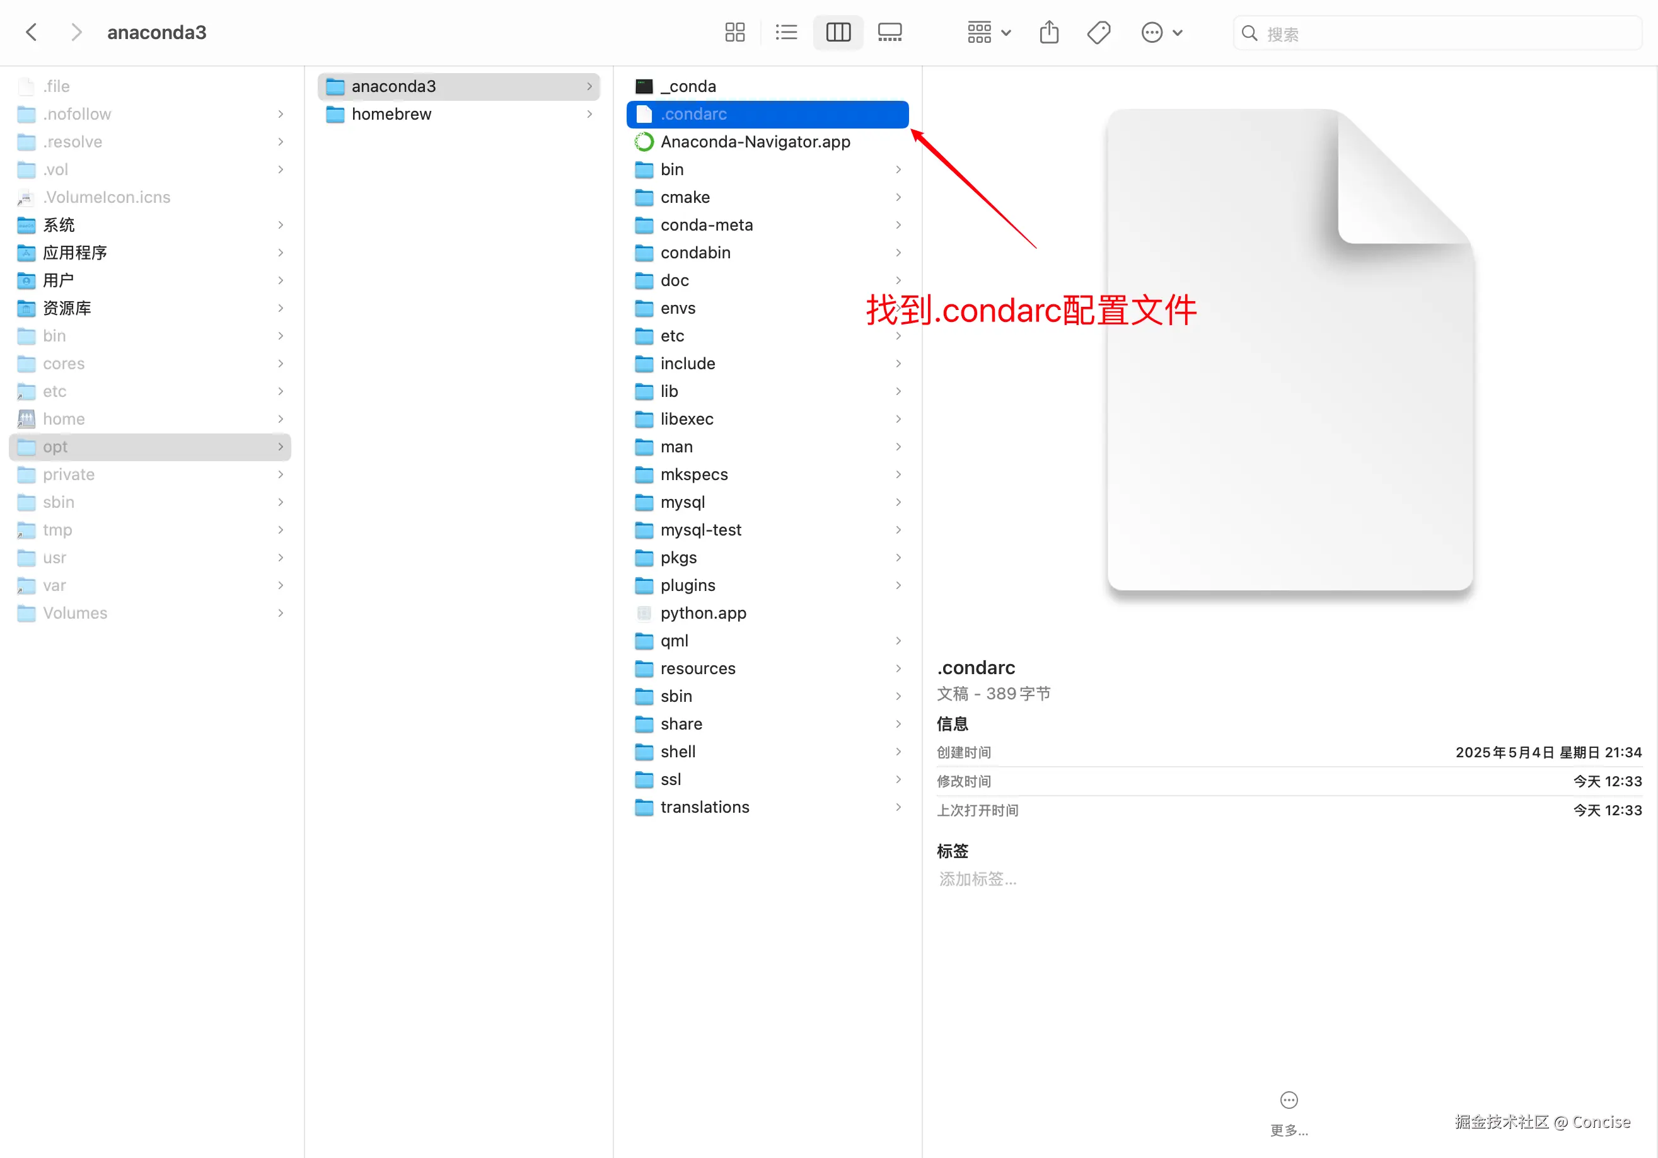Open Anaconda-Navigator.app
Viewport: 1658px width, 1158px height.
755,142
